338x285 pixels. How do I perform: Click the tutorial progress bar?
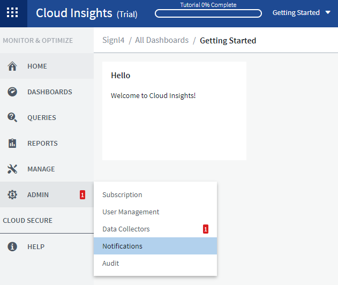pos(208,13)
